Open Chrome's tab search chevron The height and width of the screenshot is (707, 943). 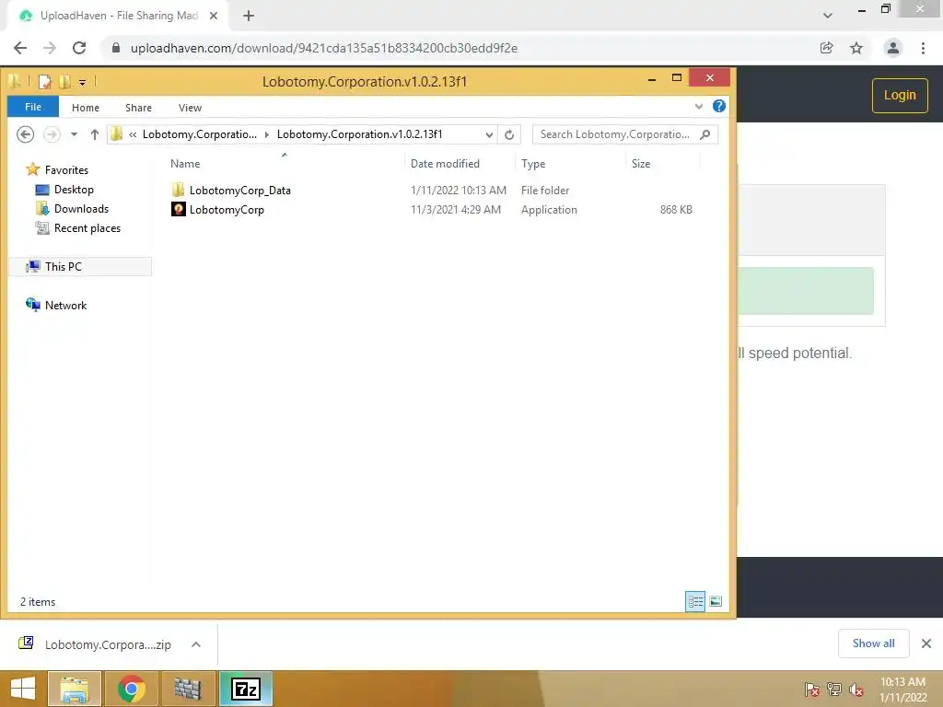click(x=828, y=15)
